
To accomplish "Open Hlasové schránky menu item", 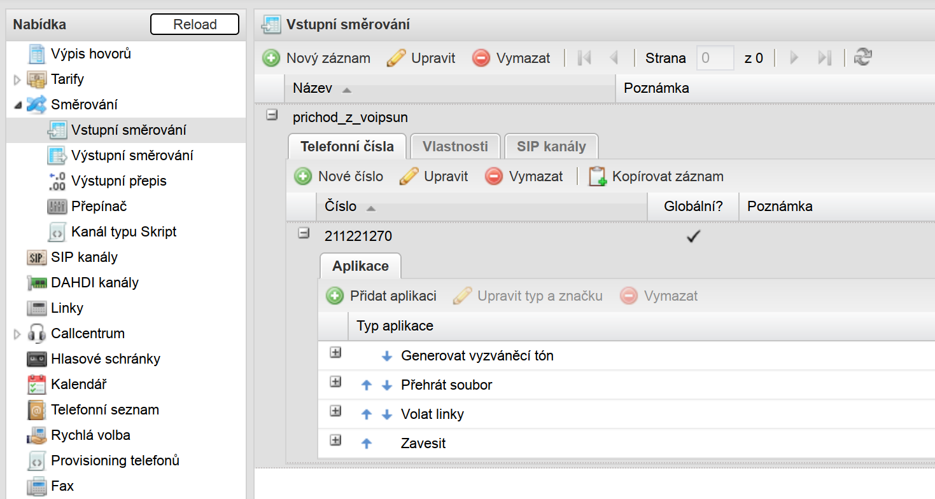I will click(x=106, y=359).
